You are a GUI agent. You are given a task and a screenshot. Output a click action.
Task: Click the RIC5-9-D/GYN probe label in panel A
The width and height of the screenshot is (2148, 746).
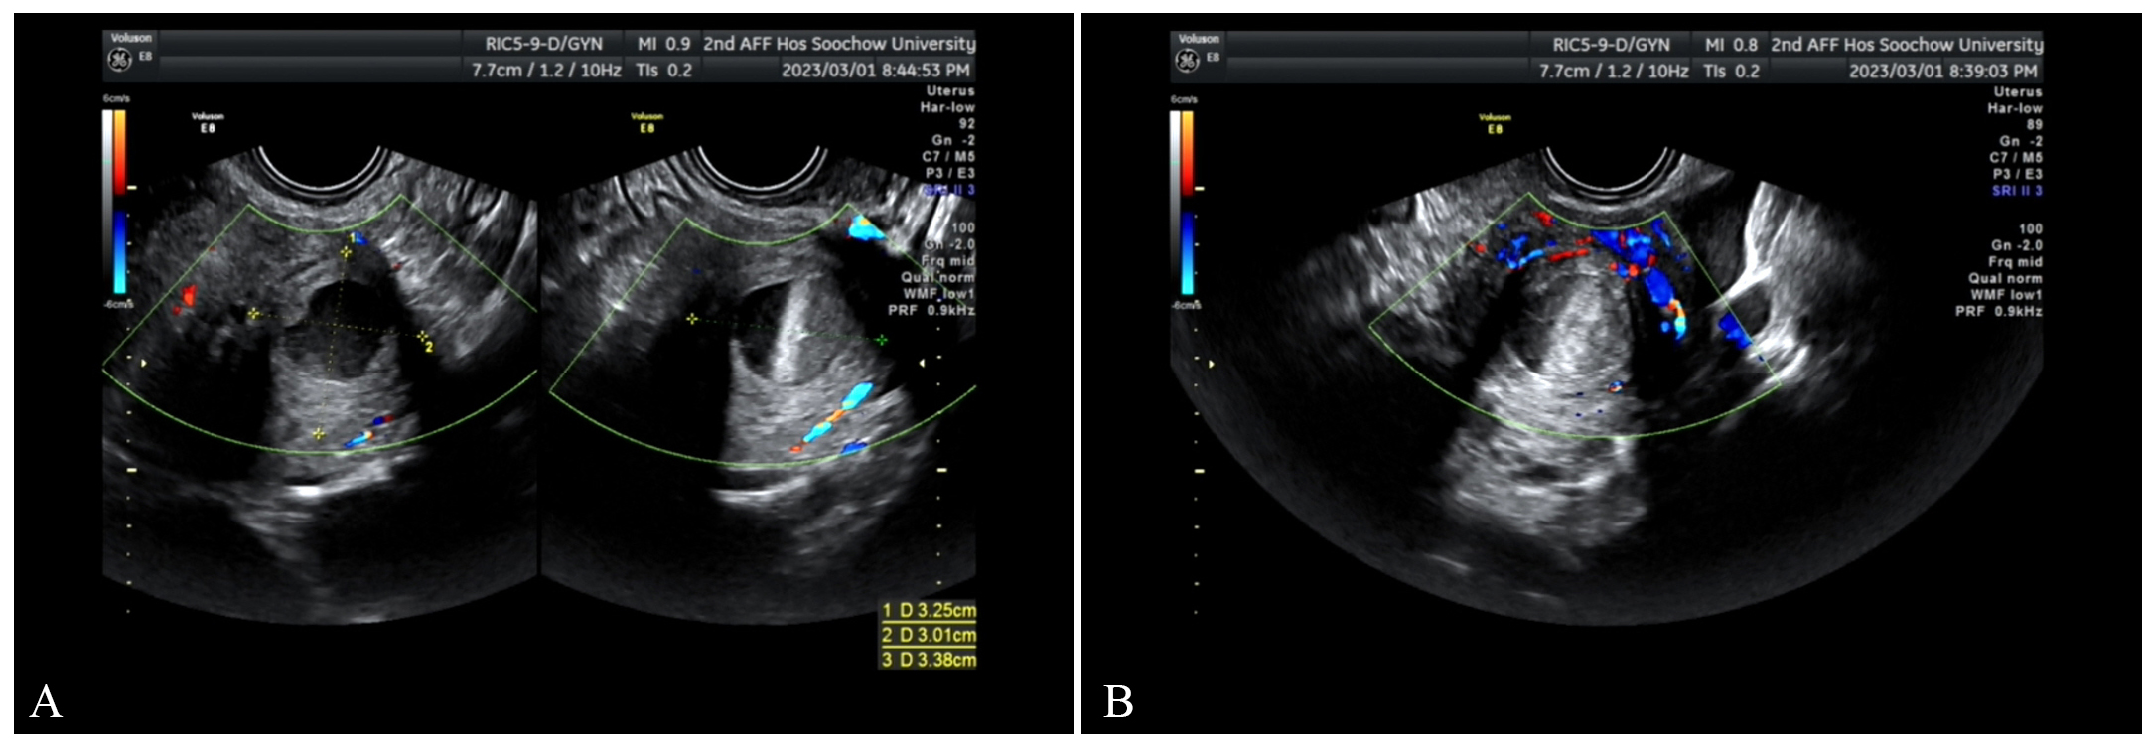[x=543, y=44]
